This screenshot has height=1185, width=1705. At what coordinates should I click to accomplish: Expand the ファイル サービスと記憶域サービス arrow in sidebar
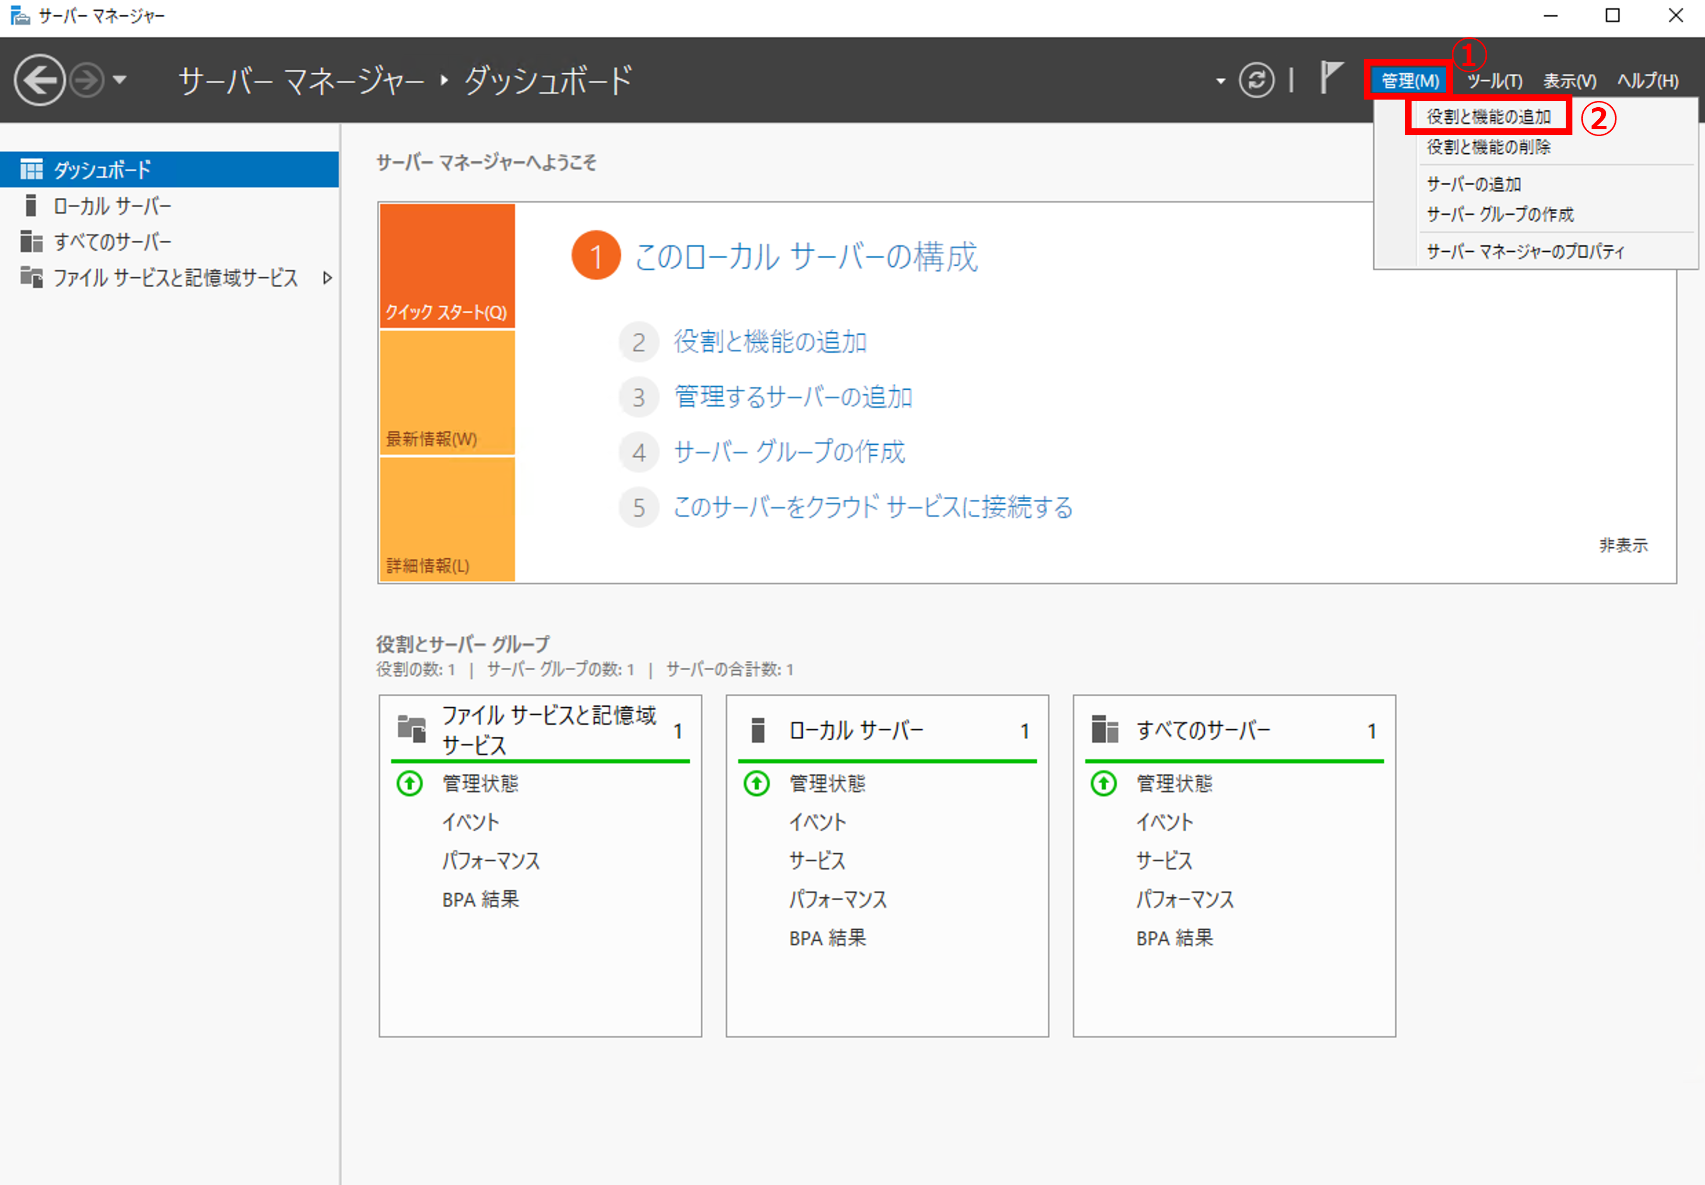(x=327, y=278)
